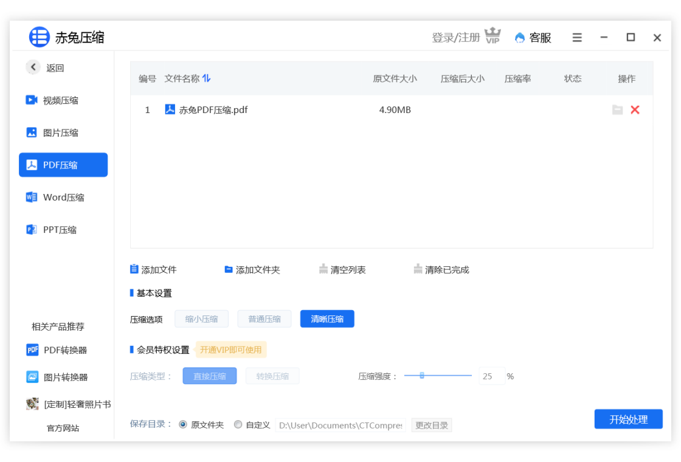Click the VIP crown icon
The height and width of the screenshot is (462, 681).
(493, 36)
